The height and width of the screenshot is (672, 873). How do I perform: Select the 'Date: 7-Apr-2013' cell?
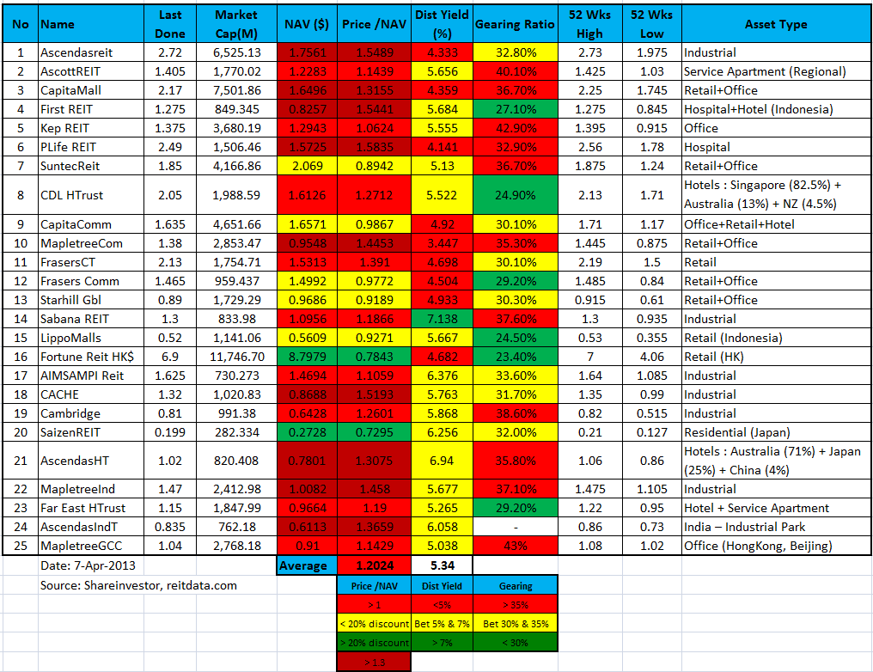pyautogui.click(x=91, y=565)
